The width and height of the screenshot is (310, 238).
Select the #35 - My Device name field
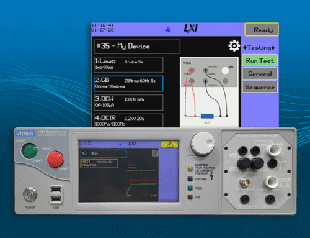pyautogui.click(x=137, y=47)
